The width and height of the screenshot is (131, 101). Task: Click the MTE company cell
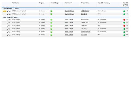click(99, 35)
